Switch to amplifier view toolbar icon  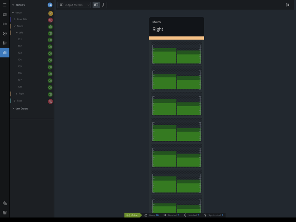96,5
